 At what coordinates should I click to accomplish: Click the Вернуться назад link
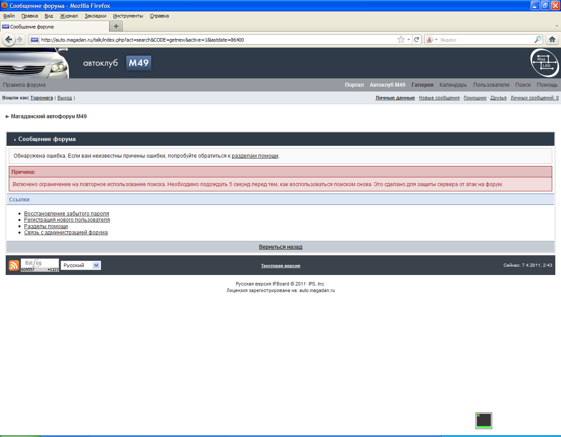280,247
